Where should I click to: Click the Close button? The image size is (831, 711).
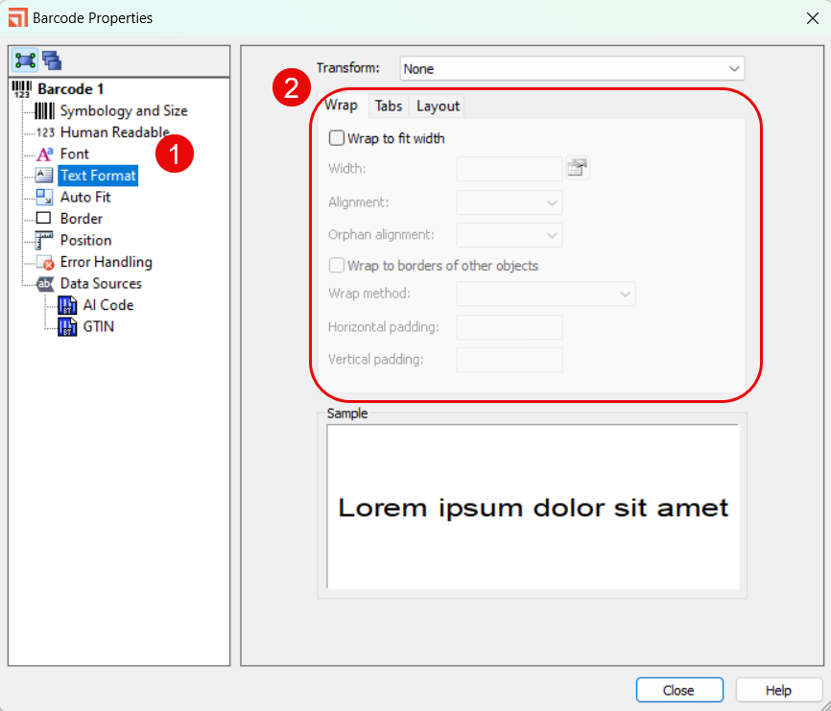(678, 690)
